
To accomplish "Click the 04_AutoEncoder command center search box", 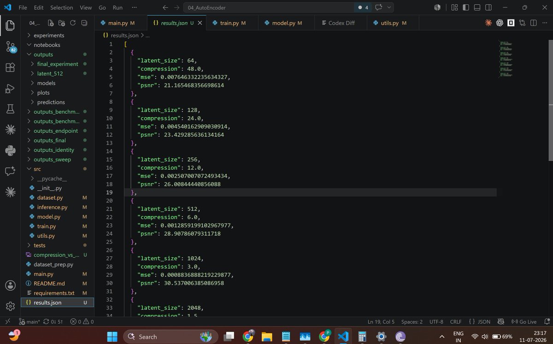I will pos(269,8).
